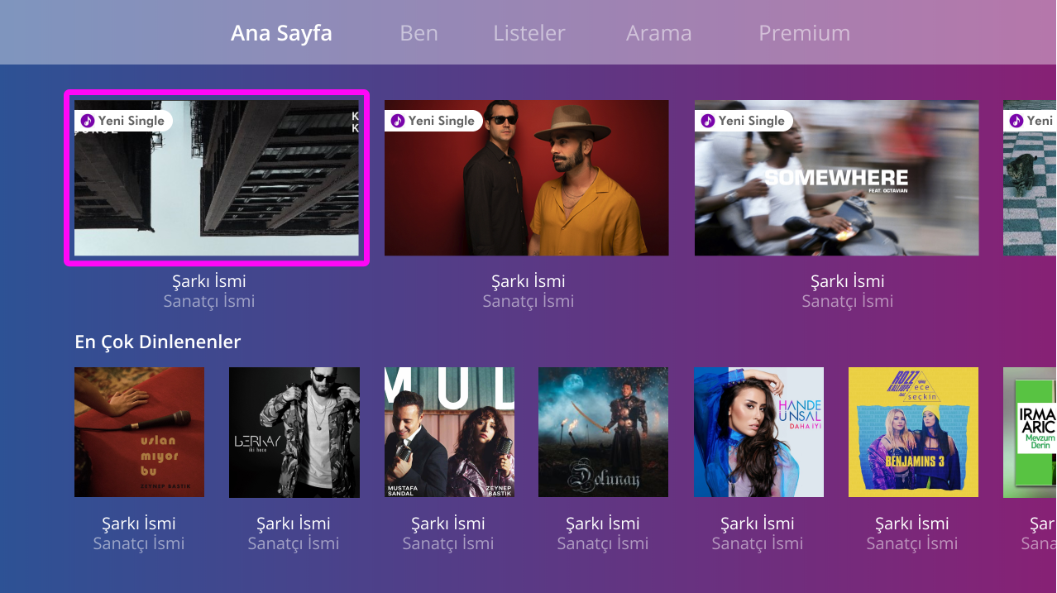The width and height of the screenshot is (1057, 593).
Task: Click the music note icon on the two-men single
Action: coord(398,121)
